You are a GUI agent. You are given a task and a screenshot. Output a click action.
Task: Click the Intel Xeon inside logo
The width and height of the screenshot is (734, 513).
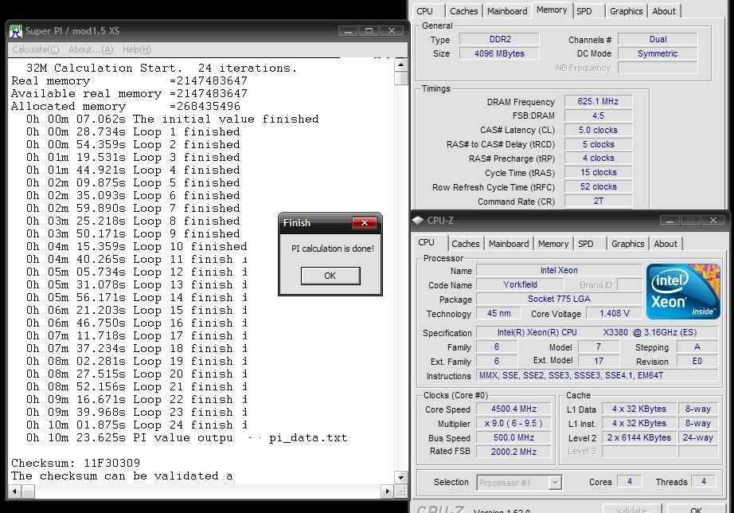(683, 292)
